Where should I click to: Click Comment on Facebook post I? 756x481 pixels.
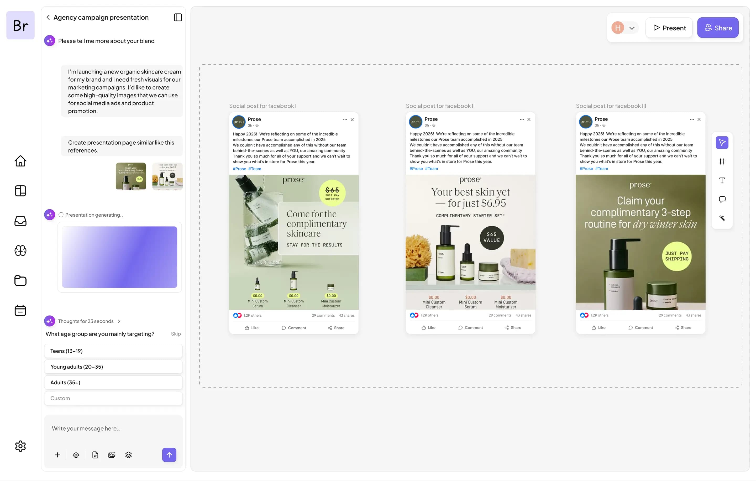coord(294,327)
